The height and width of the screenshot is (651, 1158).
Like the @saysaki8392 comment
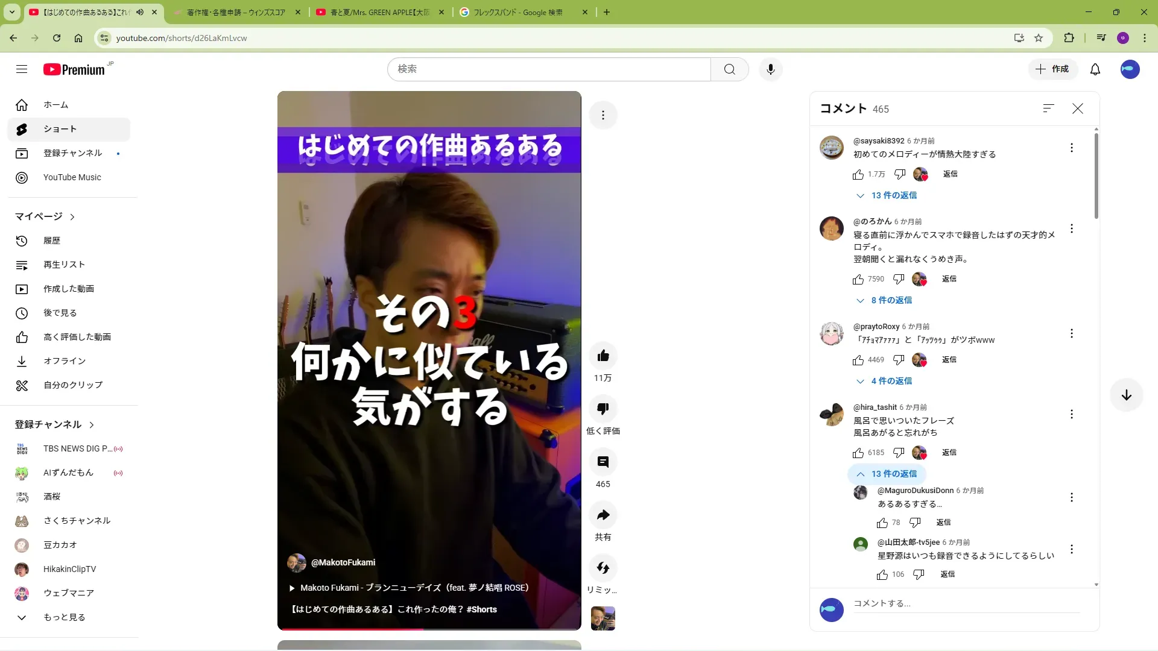pyautogui.click(x=858, y=175)
